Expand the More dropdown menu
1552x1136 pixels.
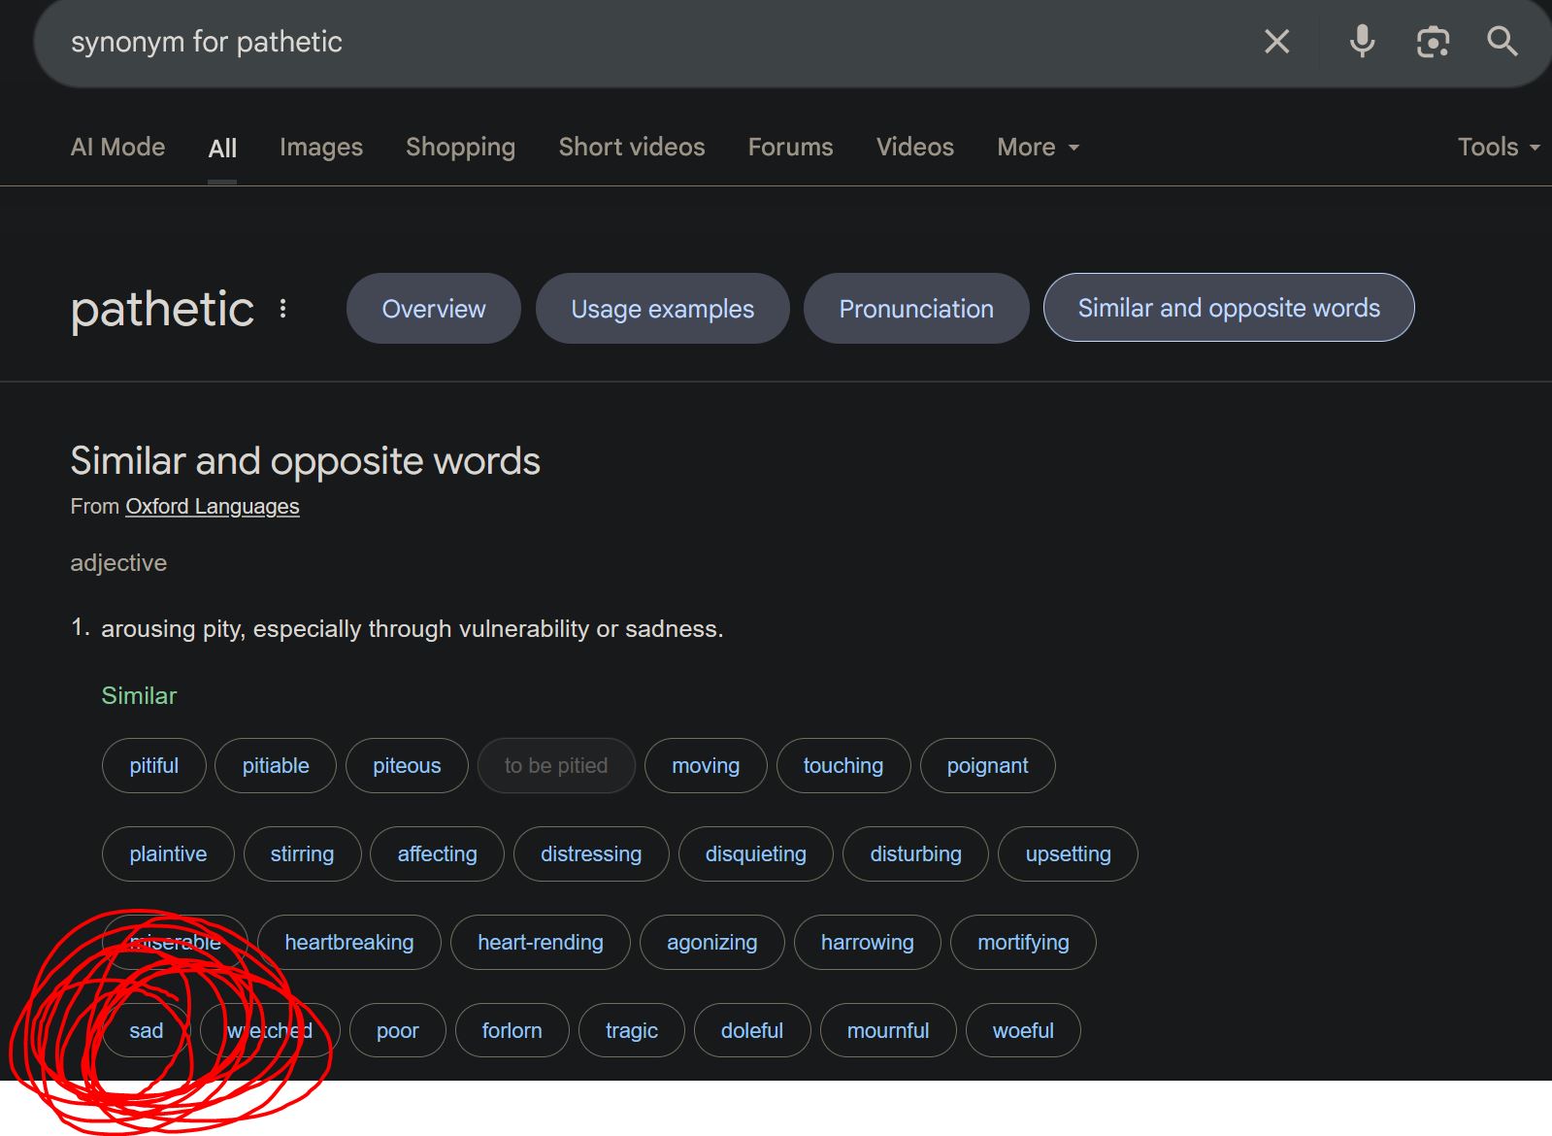click(1039, 147)
